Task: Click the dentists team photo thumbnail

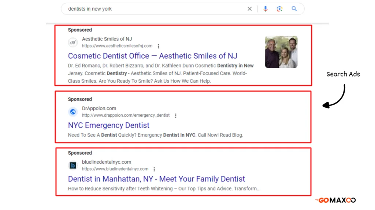Action: click(x=281, y=52)
